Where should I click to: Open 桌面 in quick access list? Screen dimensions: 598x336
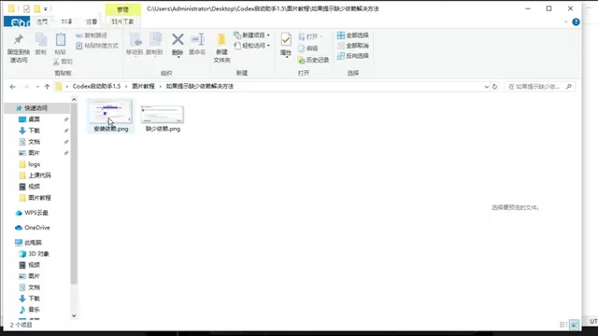click(x=35, y=119)
